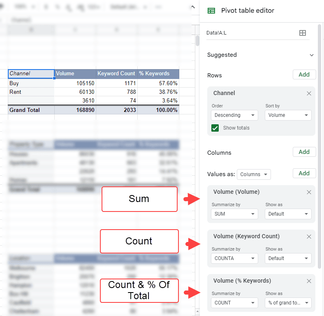Select the Keyword Count header cell
324x316 pixels.
pyautogui.click(x=117, y=74)
